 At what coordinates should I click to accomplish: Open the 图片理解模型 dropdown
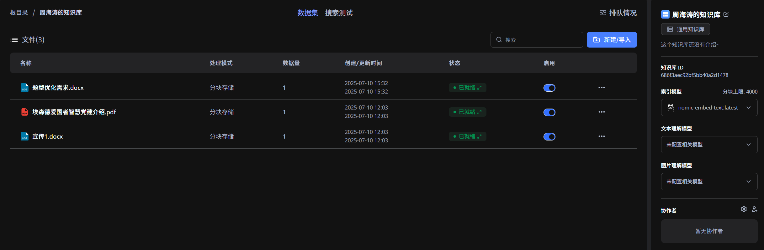pos(709,181)
